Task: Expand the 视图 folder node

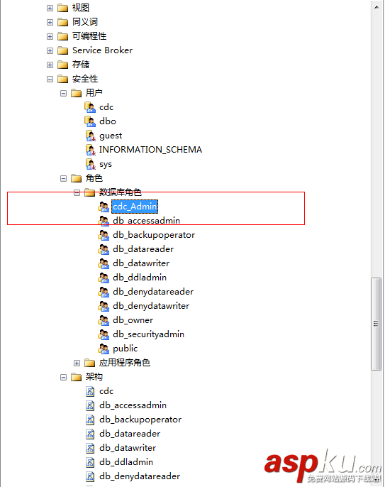Action: click(50, 8)
